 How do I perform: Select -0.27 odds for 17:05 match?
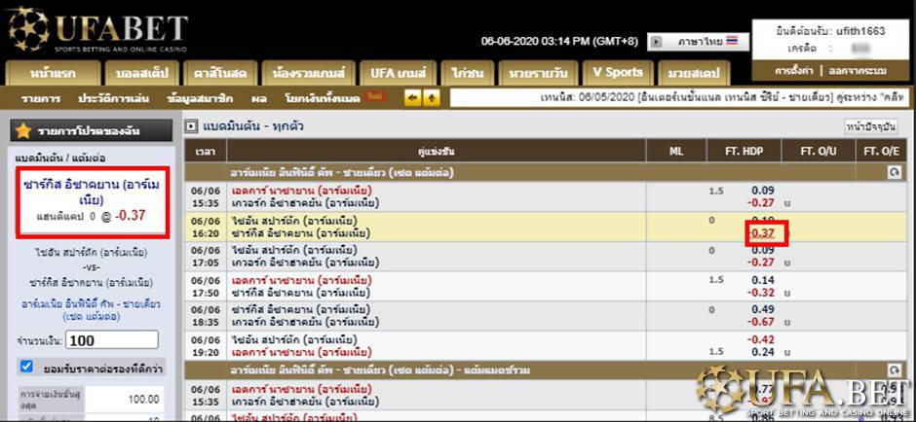tap(762, 263)
